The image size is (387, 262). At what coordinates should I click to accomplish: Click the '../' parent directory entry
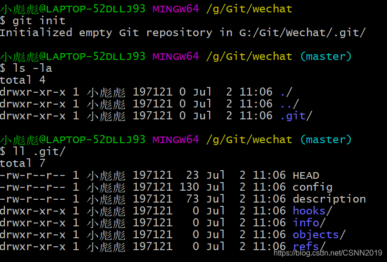(x=290, y=104)
